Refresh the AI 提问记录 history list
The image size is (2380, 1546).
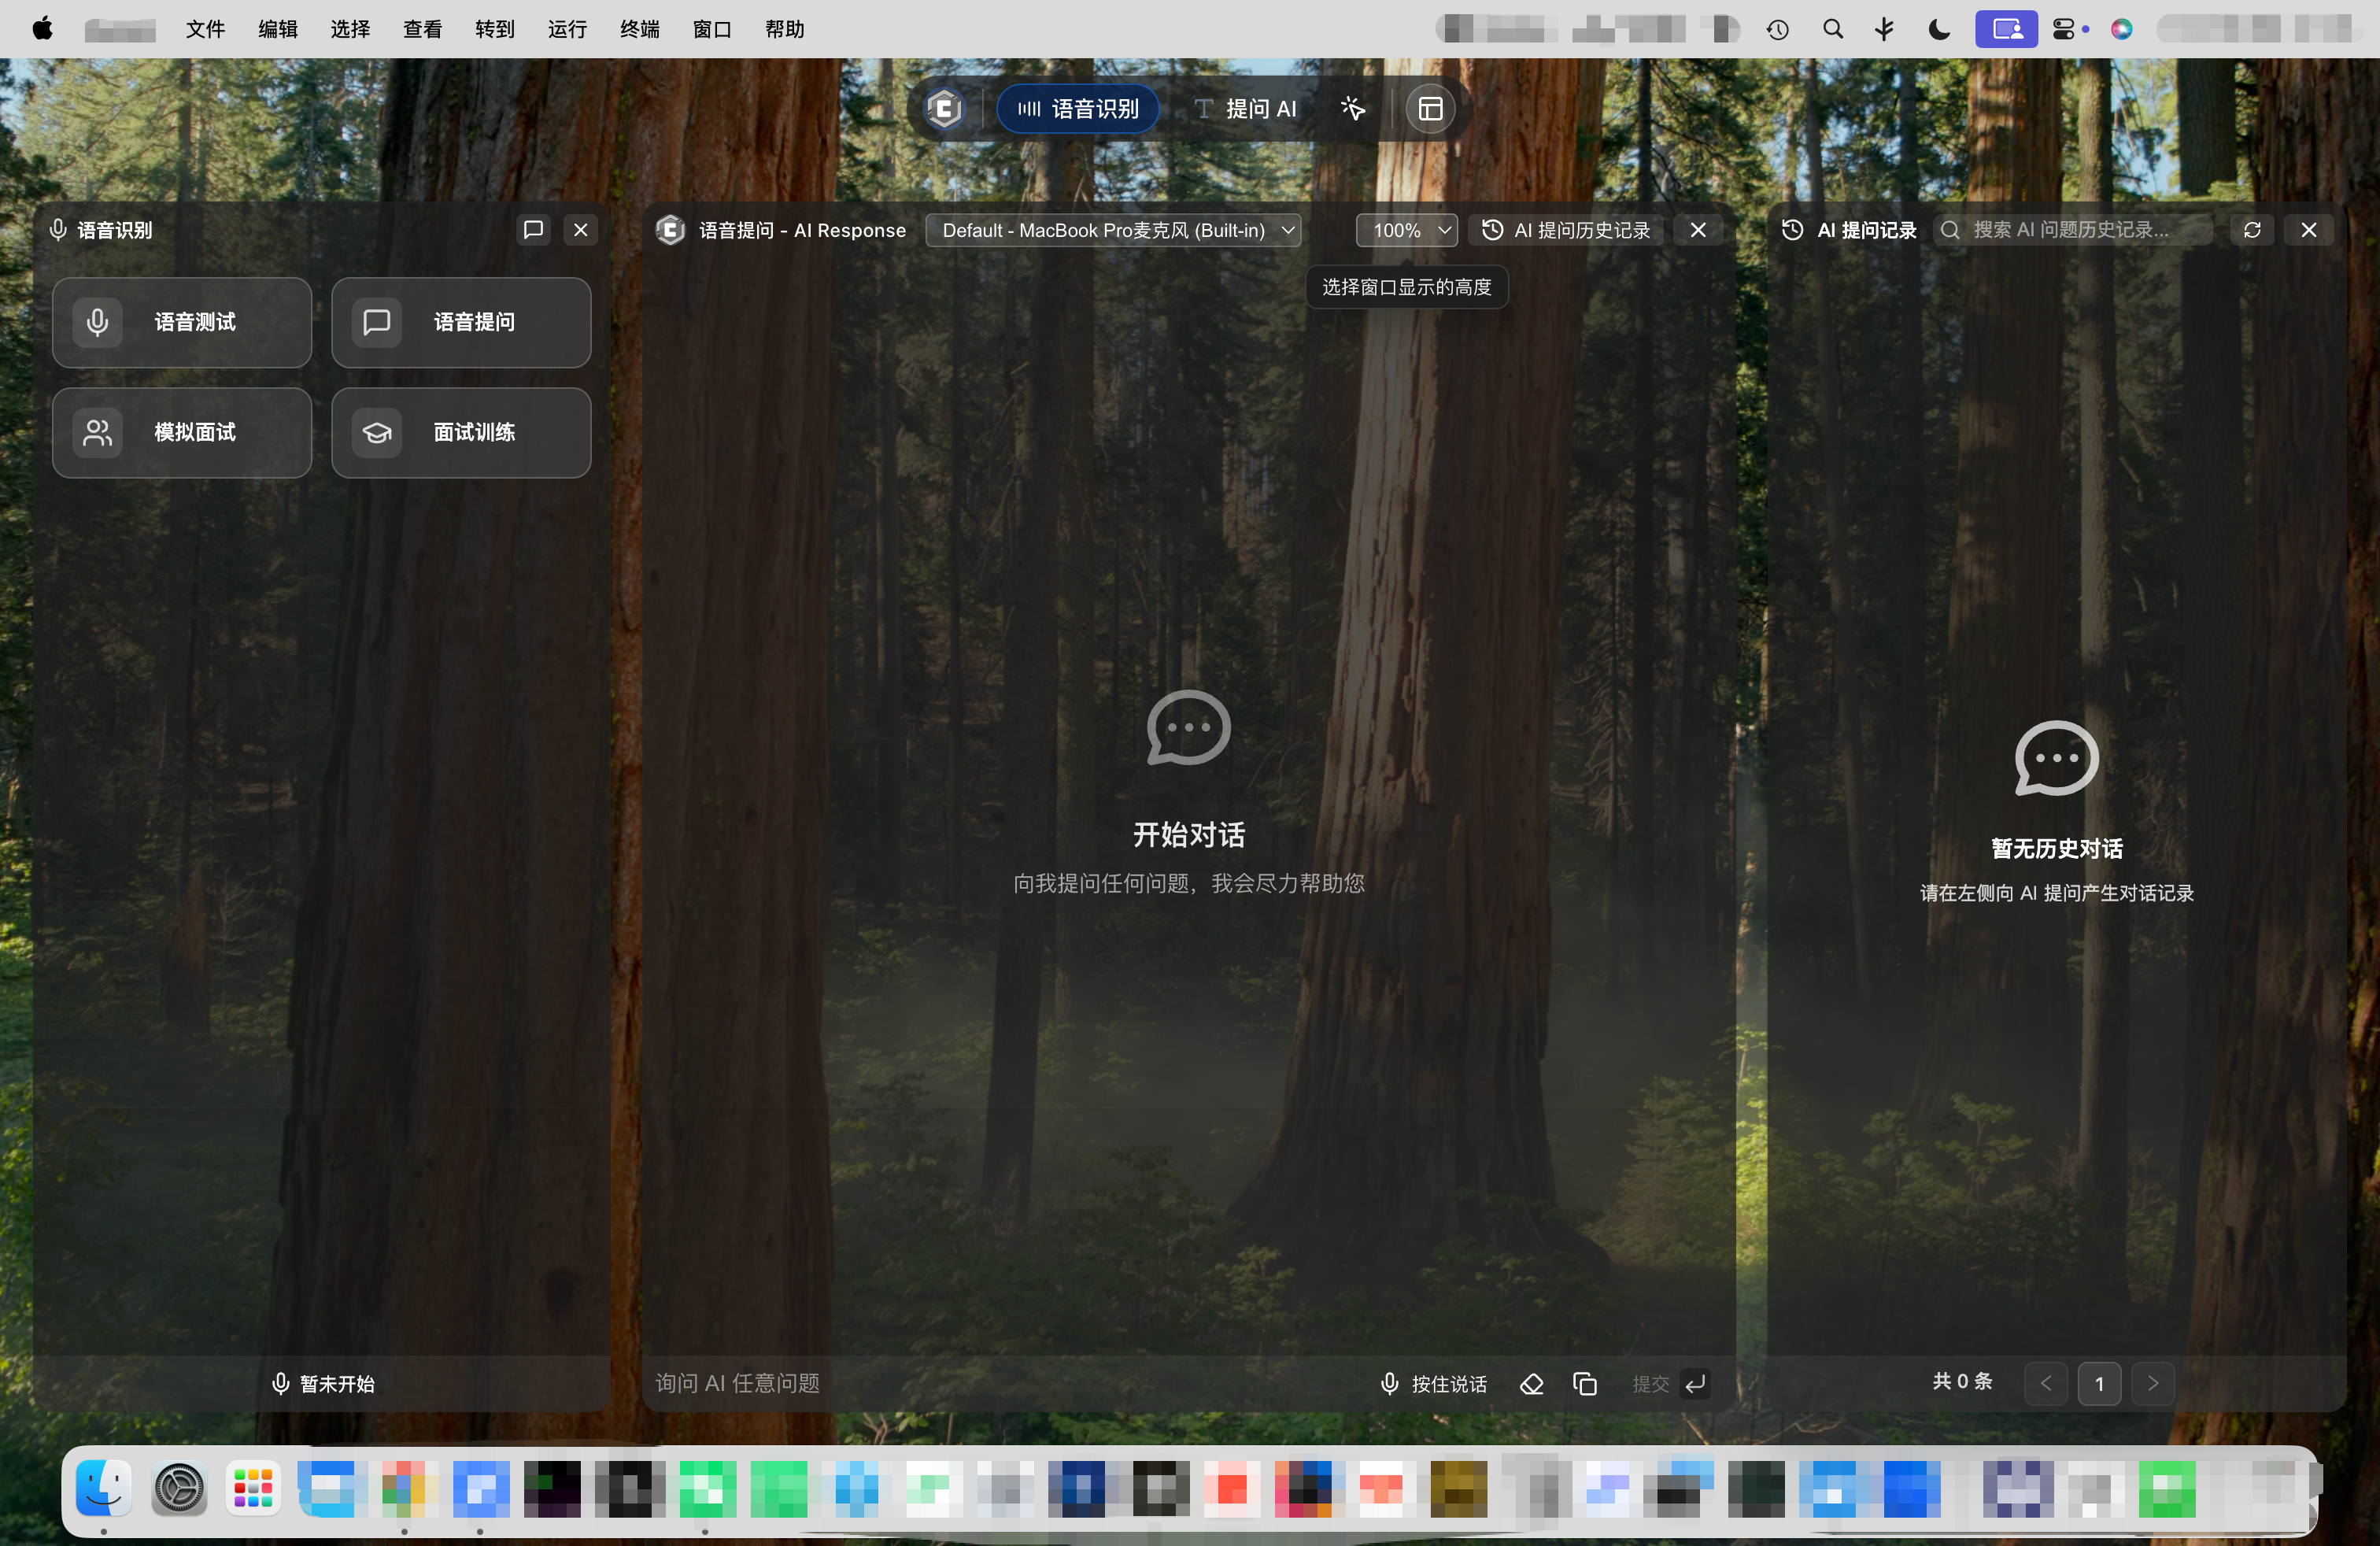tap(2252, 230)
